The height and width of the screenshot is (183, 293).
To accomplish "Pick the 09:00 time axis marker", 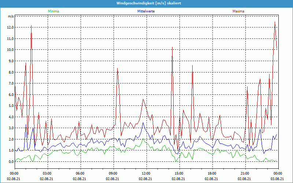I will (x=113, y=173).
